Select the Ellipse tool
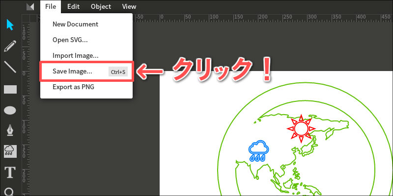The width and height of the screenshot is (393, 196). point(10,110)
